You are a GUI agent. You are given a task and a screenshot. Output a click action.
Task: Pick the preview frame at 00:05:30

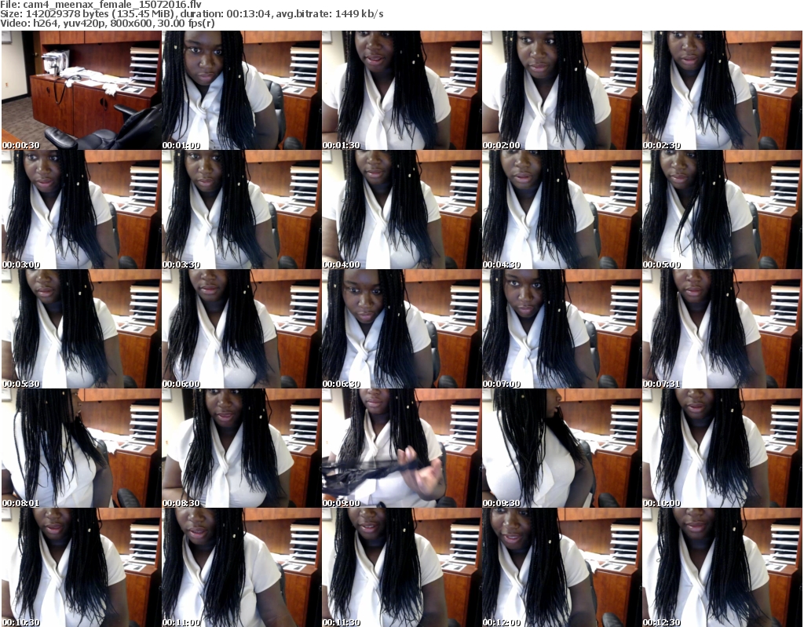81,329
